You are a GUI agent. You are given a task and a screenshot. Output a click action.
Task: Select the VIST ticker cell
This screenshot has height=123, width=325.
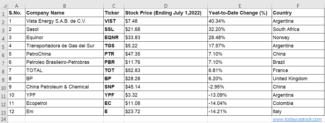tap(114, 21)
